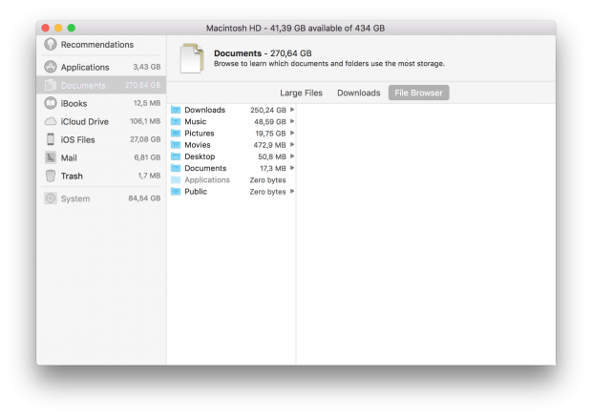
Task: Select the System sidebar label
Action: point(75,198)
